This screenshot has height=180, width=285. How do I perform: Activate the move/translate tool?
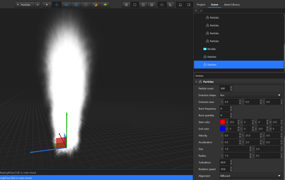coord(57,5)
